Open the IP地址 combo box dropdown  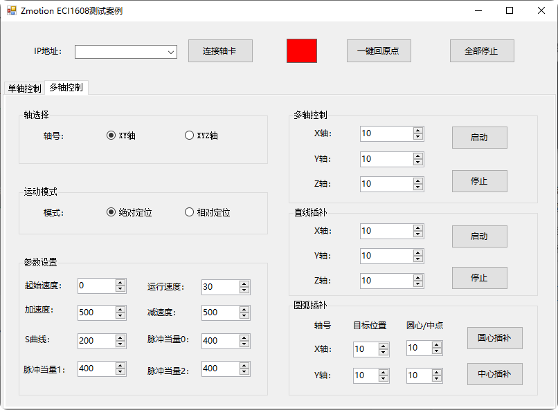pos(171,52)
